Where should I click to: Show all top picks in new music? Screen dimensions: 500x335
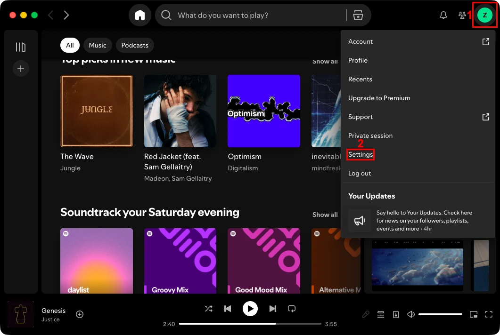point(325,62)
